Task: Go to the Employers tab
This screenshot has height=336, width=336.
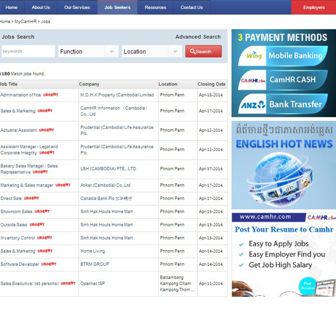Action: [x=313, y=7]
